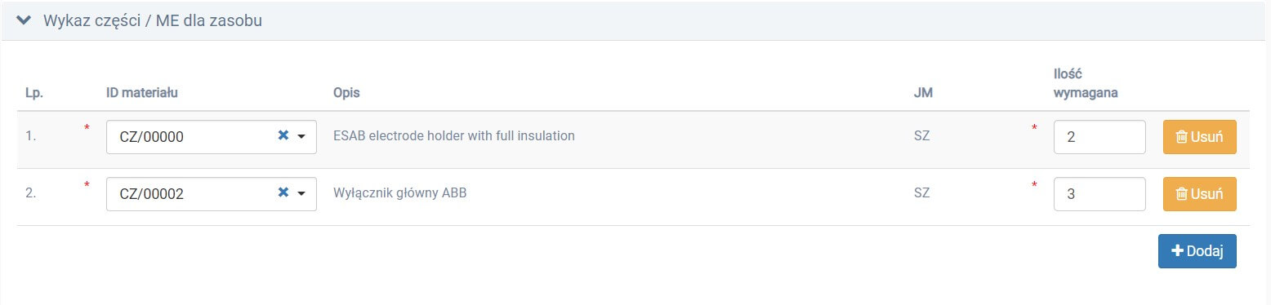
Task: Open dropdown arrow for CZ/00002 material
Action: [301, 194]
